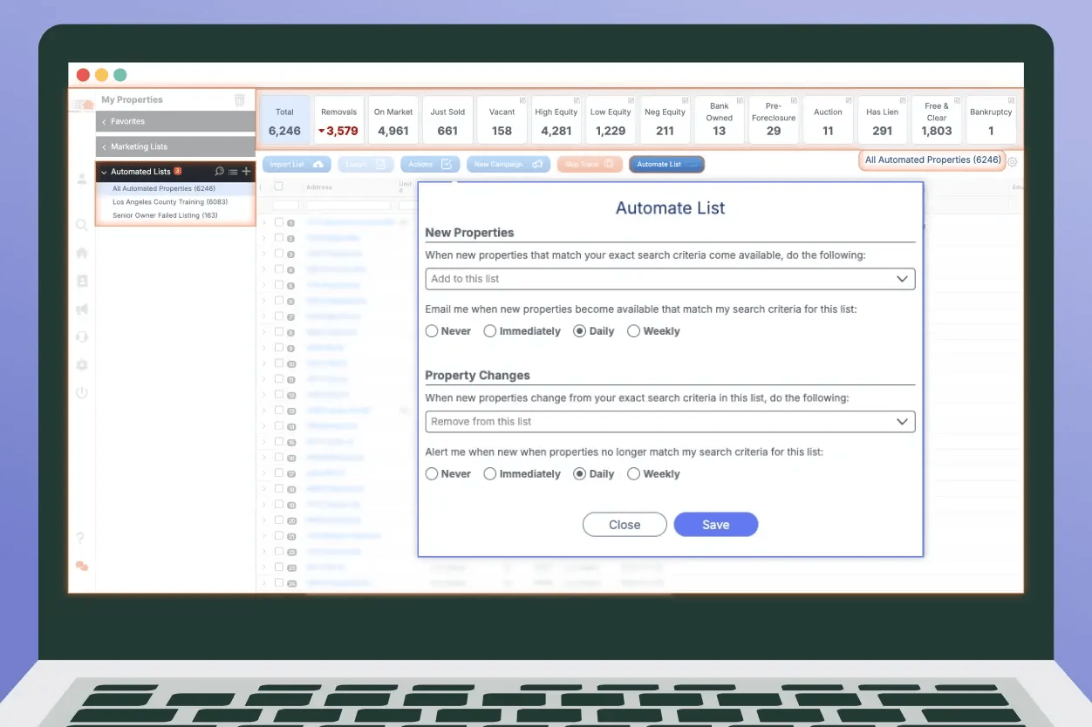Switch to the High Equity filter tab
This screenshot has width=1092, height=727.
click(556, 119)
